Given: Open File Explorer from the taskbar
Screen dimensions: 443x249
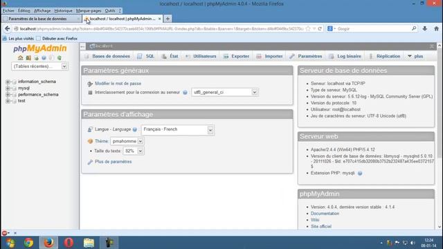Looking at the screenshot, I should (89, 243).
